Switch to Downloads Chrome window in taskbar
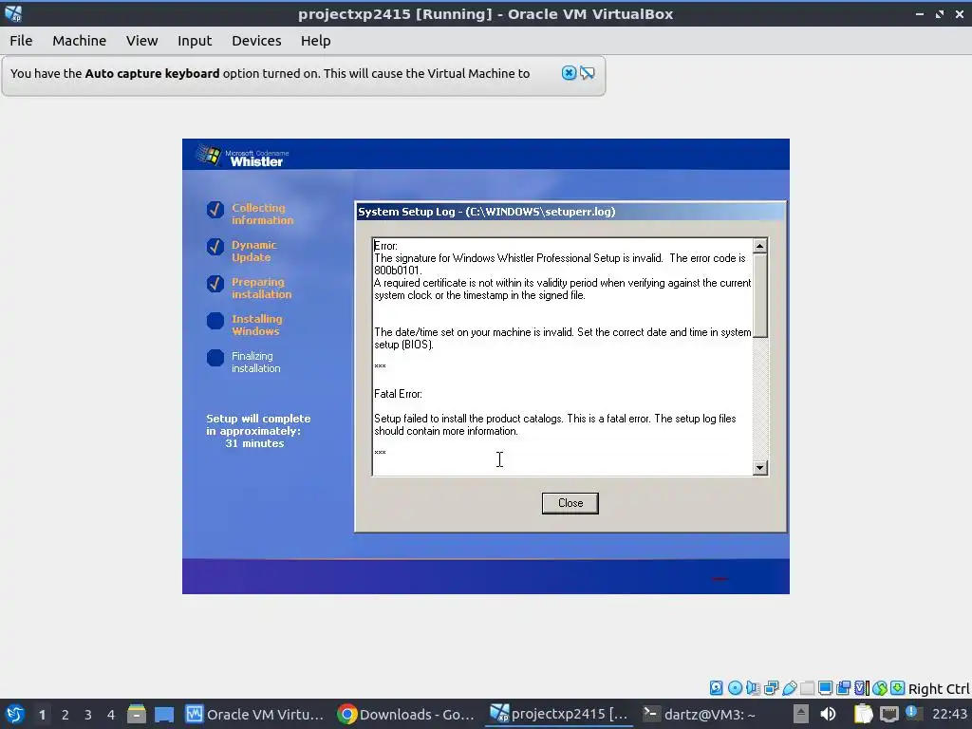 click(406, 715)
